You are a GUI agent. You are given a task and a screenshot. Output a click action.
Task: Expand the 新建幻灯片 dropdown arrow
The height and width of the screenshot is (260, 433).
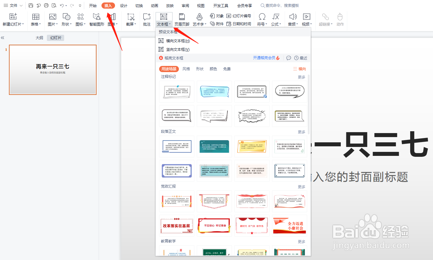[x=23, y=24]
